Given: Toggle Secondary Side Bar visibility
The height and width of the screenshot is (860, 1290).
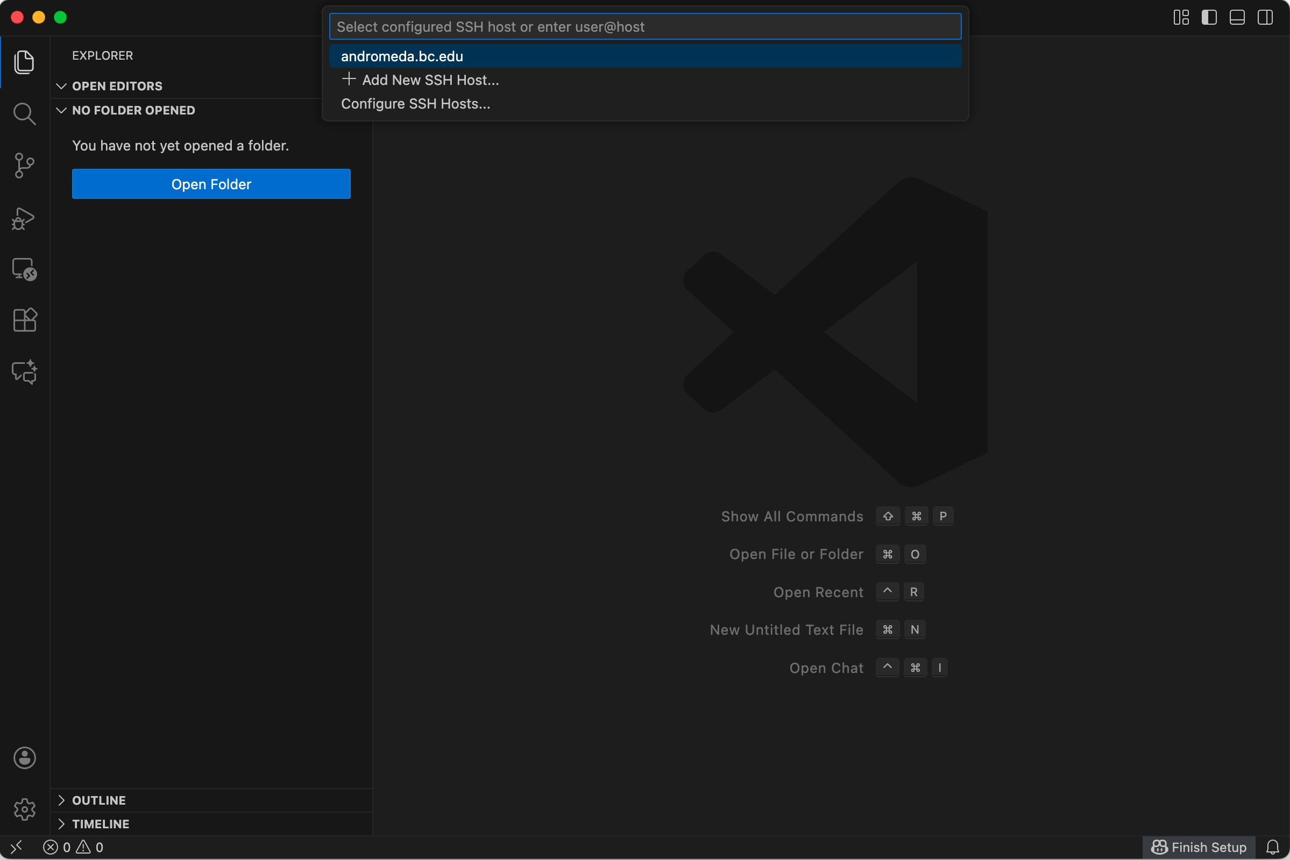Looking at the screenshot, I should tap(1265, 18).
